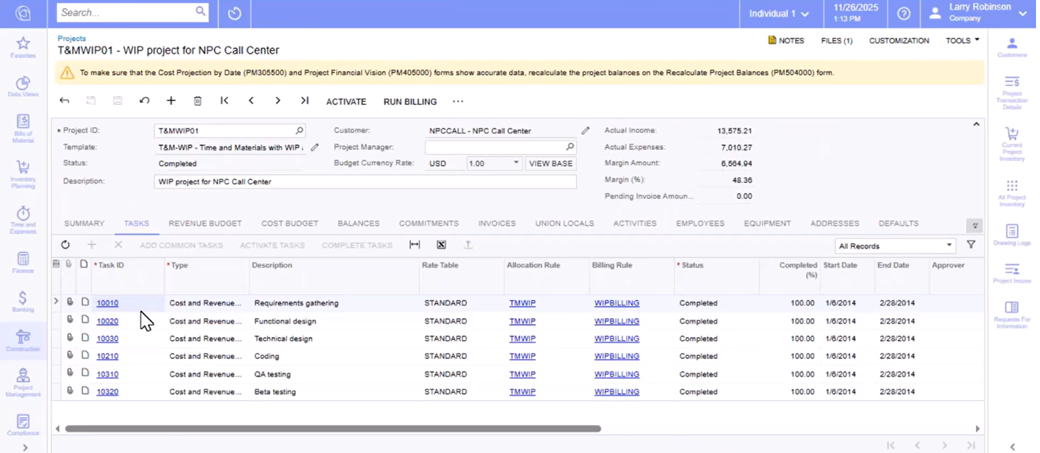Switch to the Invoices tab
Image resolution: width=1040 pixels, height=453 pixels.
pyautogui.click(x=496, y=223)
